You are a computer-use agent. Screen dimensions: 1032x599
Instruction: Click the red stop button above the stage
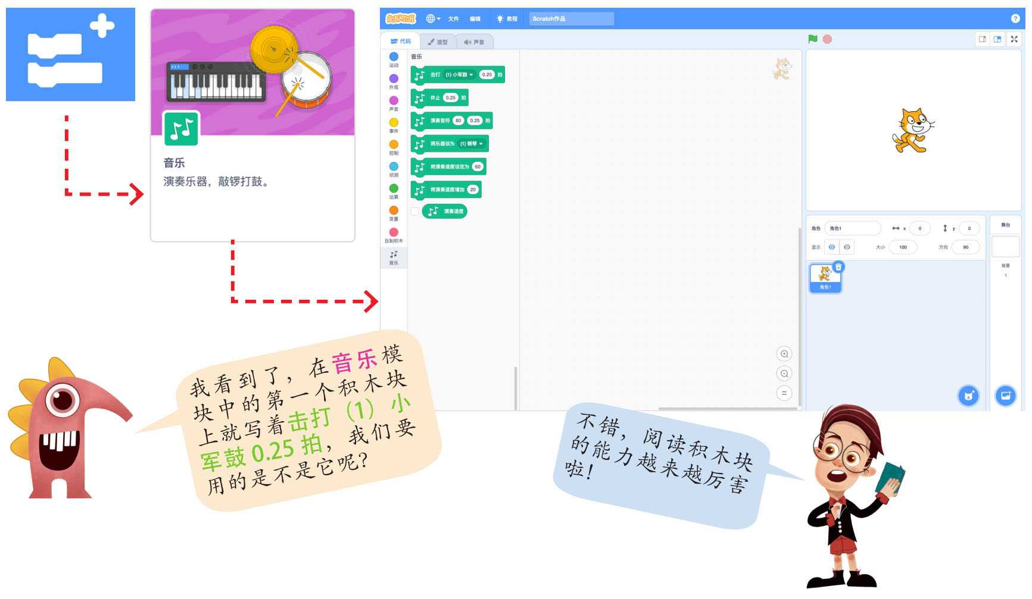click(x=827, y=39)
